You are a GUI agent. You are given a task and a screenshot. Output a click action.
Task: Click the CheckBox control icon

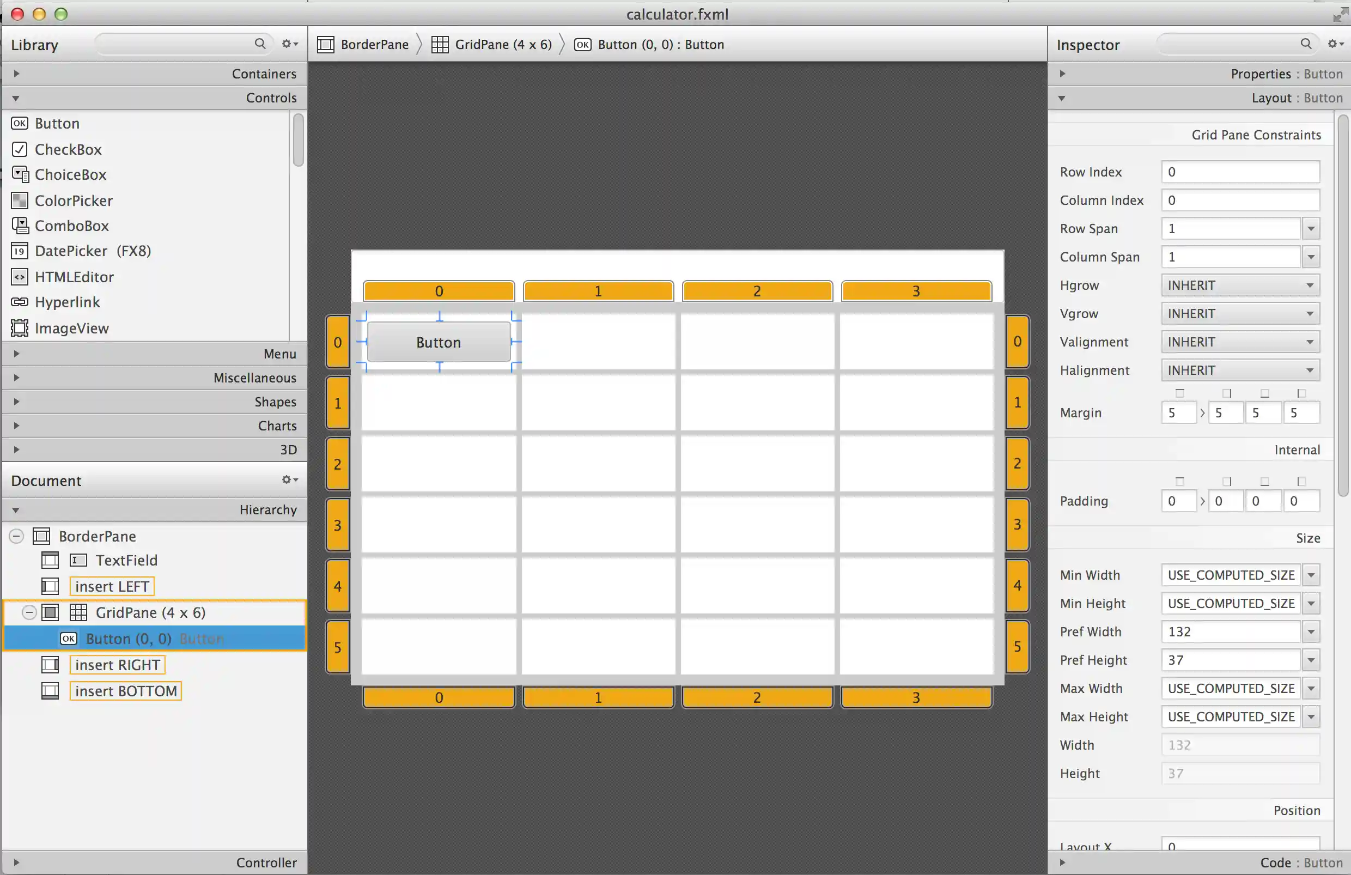tap(20, 149)
